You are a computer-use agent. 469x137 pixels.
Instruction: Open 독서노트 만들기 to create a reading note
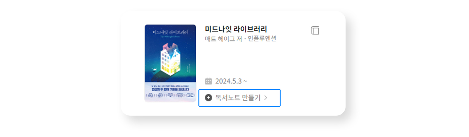(238, 98)
